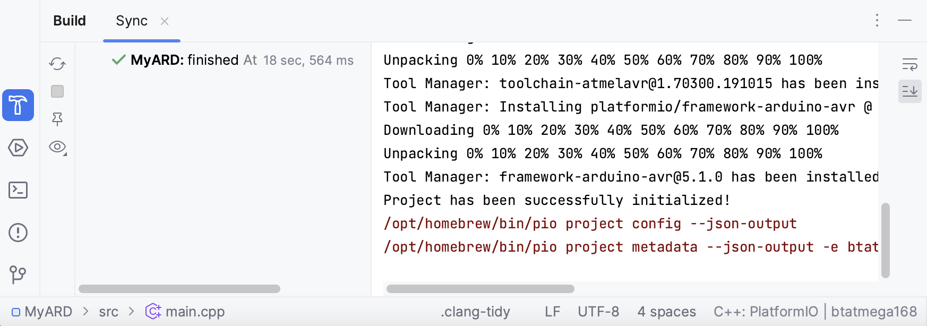
Task: Toggle soft-wrap for console output
Action: click(x=909, y=65)
